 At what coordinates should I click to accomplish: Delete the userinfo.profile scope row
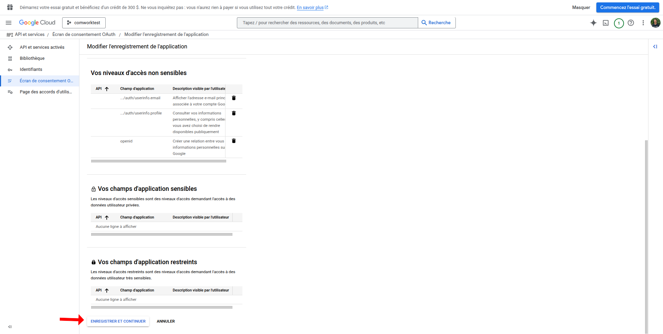[x=234, y=113]
